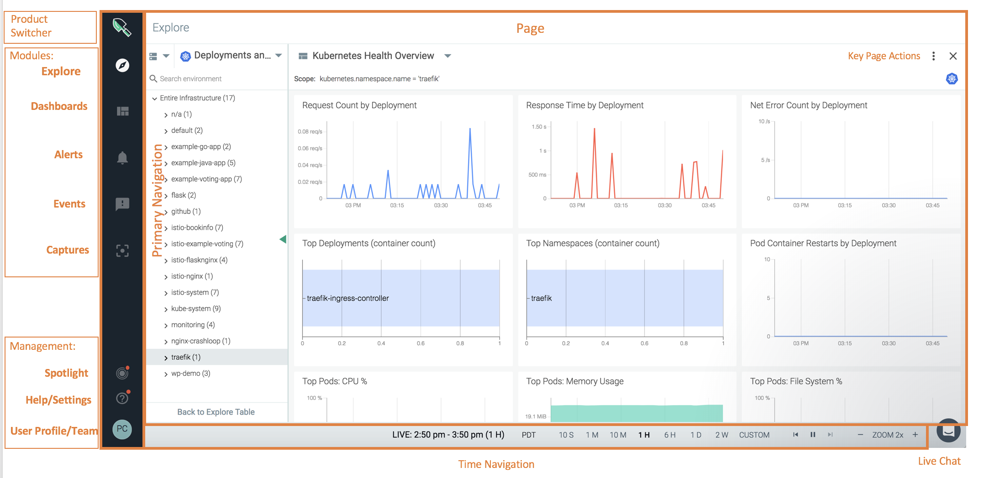Click the Kubernetes wheel icon under page actions
Image resolution: width=989 pixels, height=478 pixels.
[x=952, y=78]
